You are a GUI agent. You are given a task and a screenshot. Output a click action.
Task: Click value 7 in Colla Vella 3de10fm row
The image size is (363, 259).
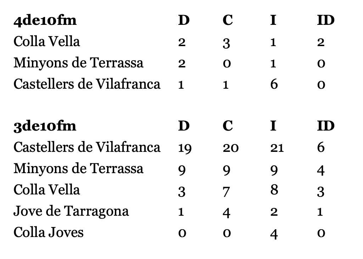pos(227,192)
